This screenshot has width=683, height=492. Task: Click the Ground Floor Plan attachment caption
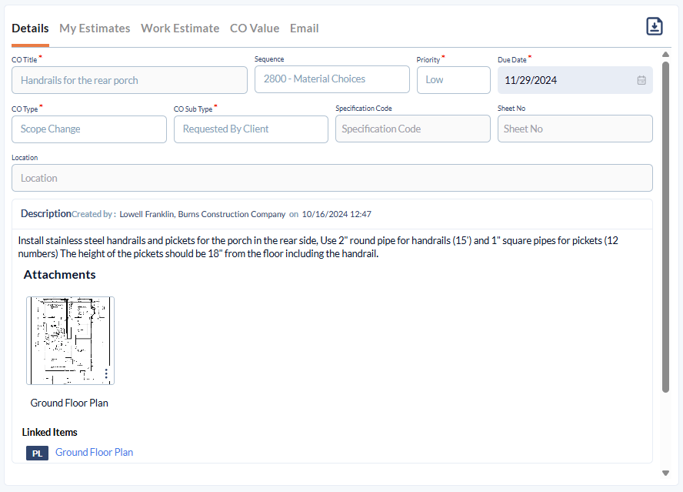point(69,403)
